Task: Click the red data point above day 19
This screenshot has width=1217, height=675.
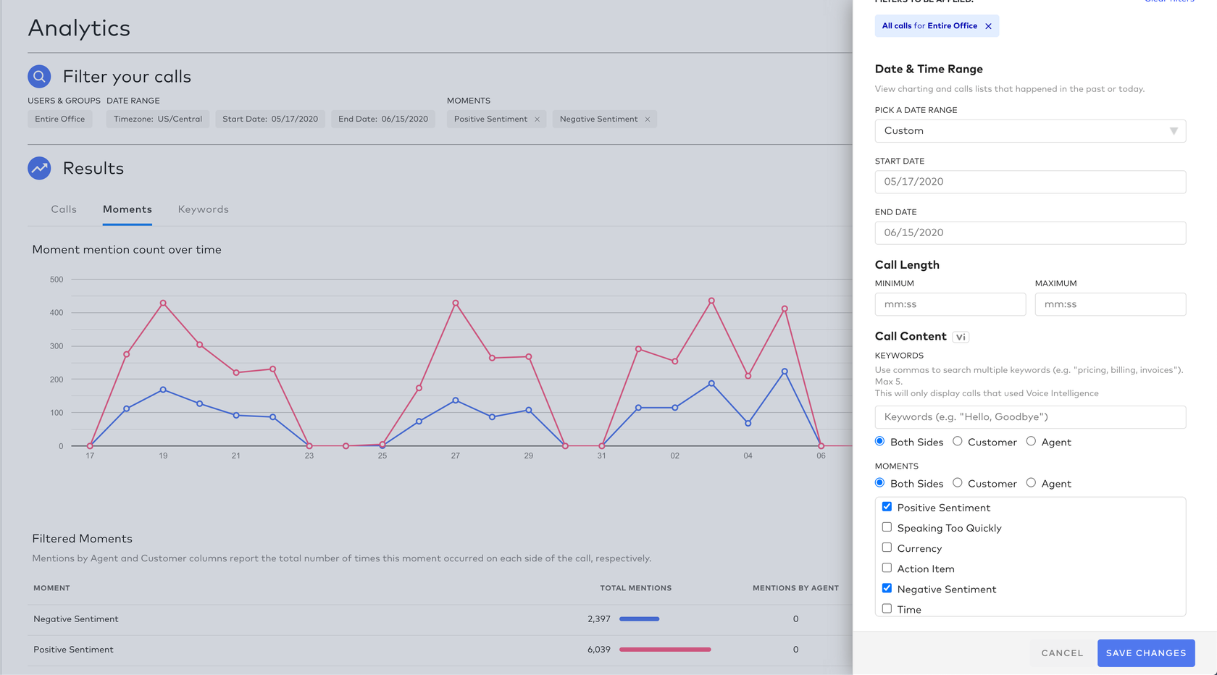Action: pos(163,303)
